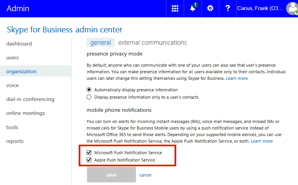Image resolution: width=298 pixels, height=185 pixels.
Task: Open account name Carius, Frank menu
Action: 260,8
